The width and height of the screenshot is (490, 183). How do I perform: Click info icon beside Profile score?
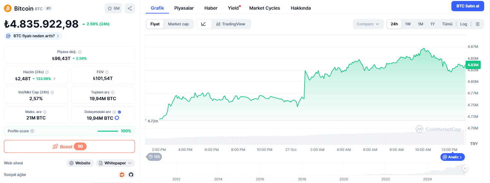coord(32,131)
